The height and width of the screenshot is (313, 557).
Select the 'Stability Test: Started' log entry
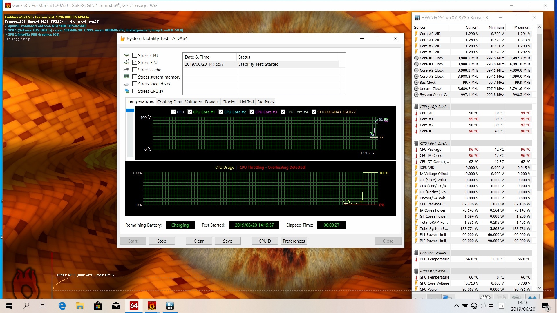(261, 64)
